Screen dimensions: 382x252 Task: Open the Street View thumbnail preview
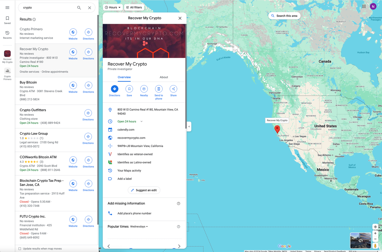(361, 241)
